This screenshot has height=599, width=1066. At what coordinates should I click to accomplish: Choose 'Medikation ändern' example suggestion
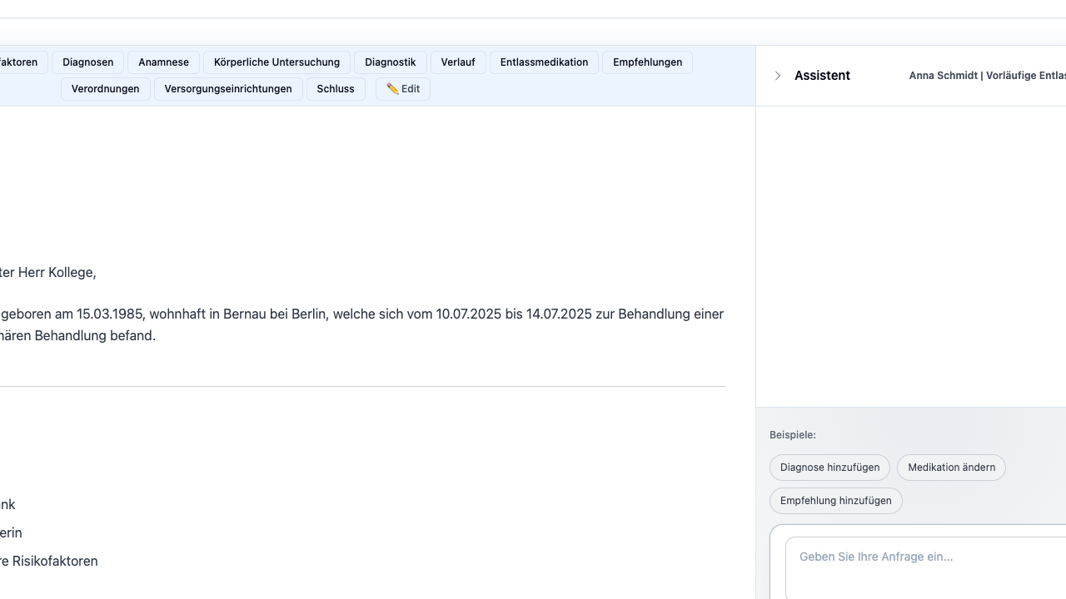click(951, 468)
